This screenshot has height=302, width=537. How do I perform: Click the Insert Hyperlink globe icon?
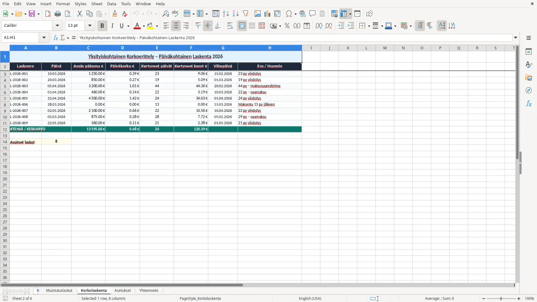coord(303,14)
